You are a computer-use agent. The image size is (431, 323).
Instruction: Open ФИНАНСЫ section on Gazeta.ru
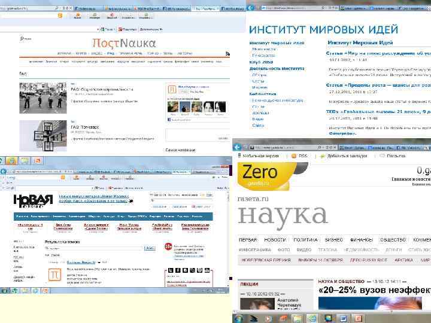click(361, 240)
